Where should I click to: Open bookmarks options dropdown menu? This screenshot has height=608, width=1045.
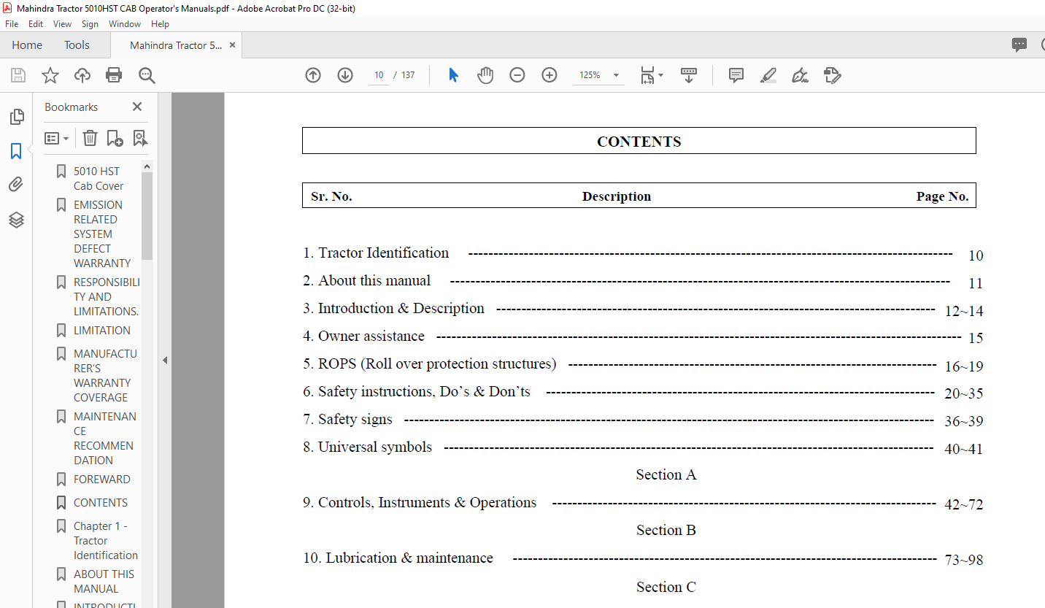point(57,138)
